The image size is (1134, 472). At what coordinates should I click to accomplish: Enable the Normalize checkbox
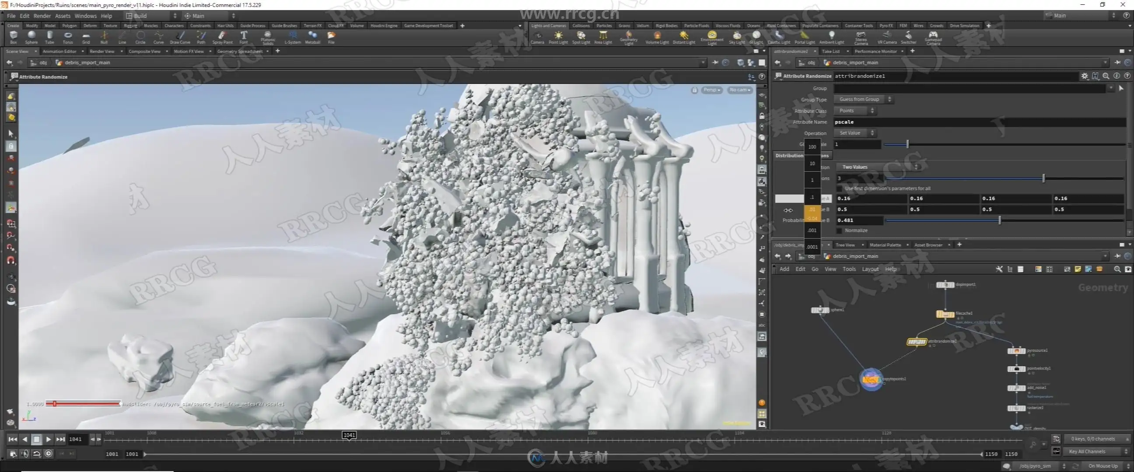[x=840, y=230]
